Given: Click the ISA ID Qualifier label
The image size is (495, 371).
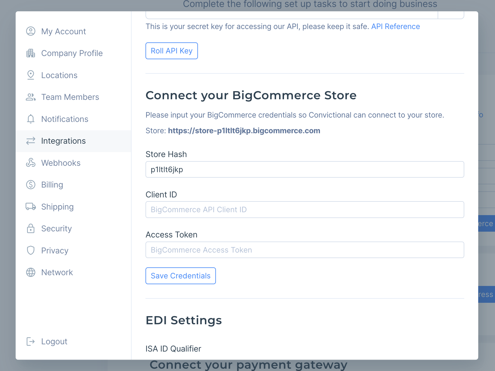Looking at the screenshot, I should pos(173,349).
